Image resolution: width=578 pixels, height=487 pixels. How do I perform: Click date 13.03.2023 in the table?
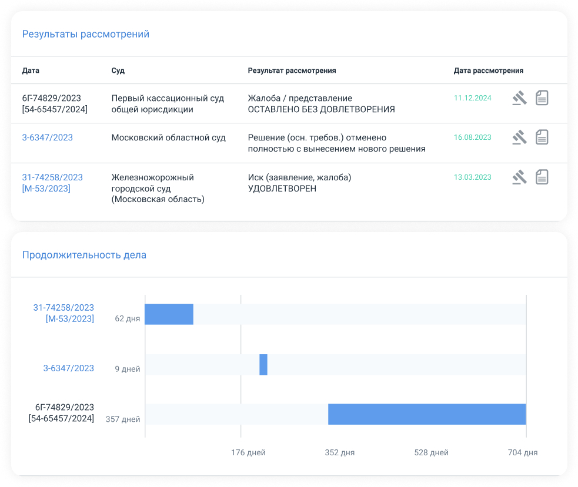tap(472, 177)
